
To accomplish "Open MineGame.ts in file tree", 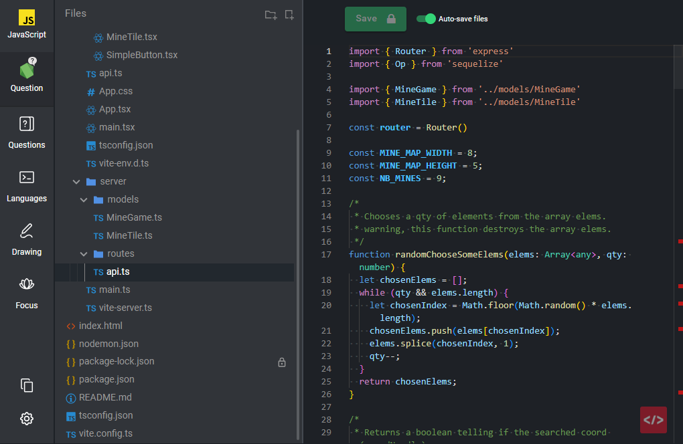I will pyautogui.click(x=134, y=217).
